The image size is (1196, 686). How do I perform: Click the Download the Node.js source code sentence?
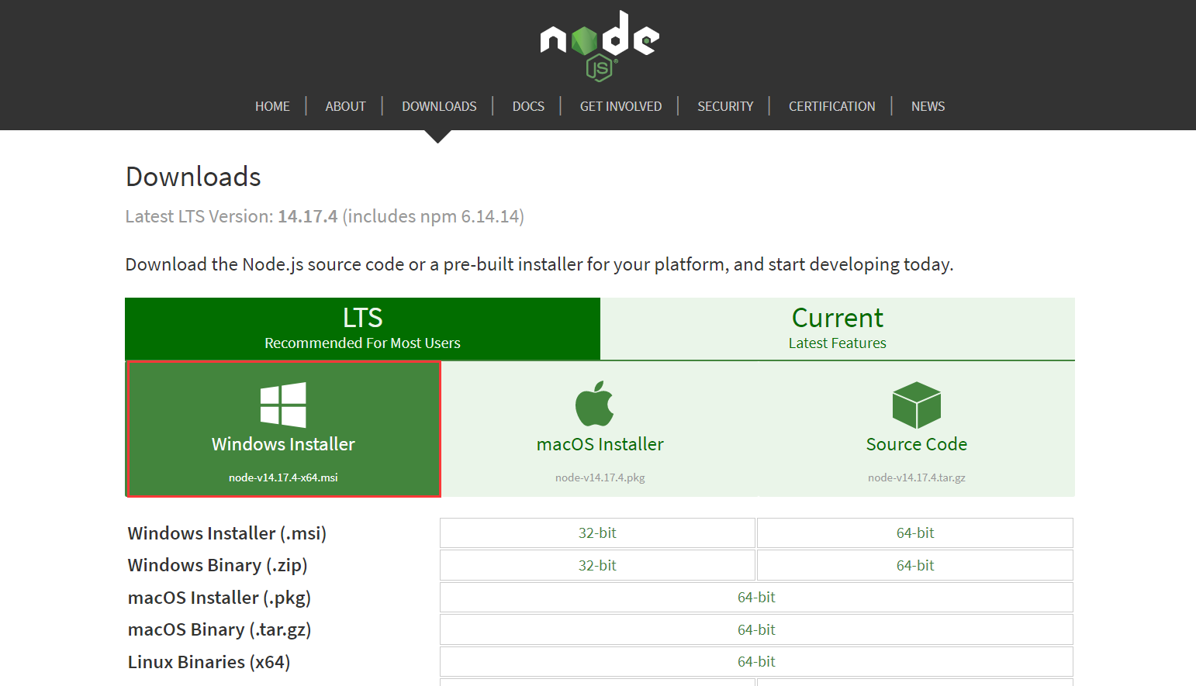[539, 264]
